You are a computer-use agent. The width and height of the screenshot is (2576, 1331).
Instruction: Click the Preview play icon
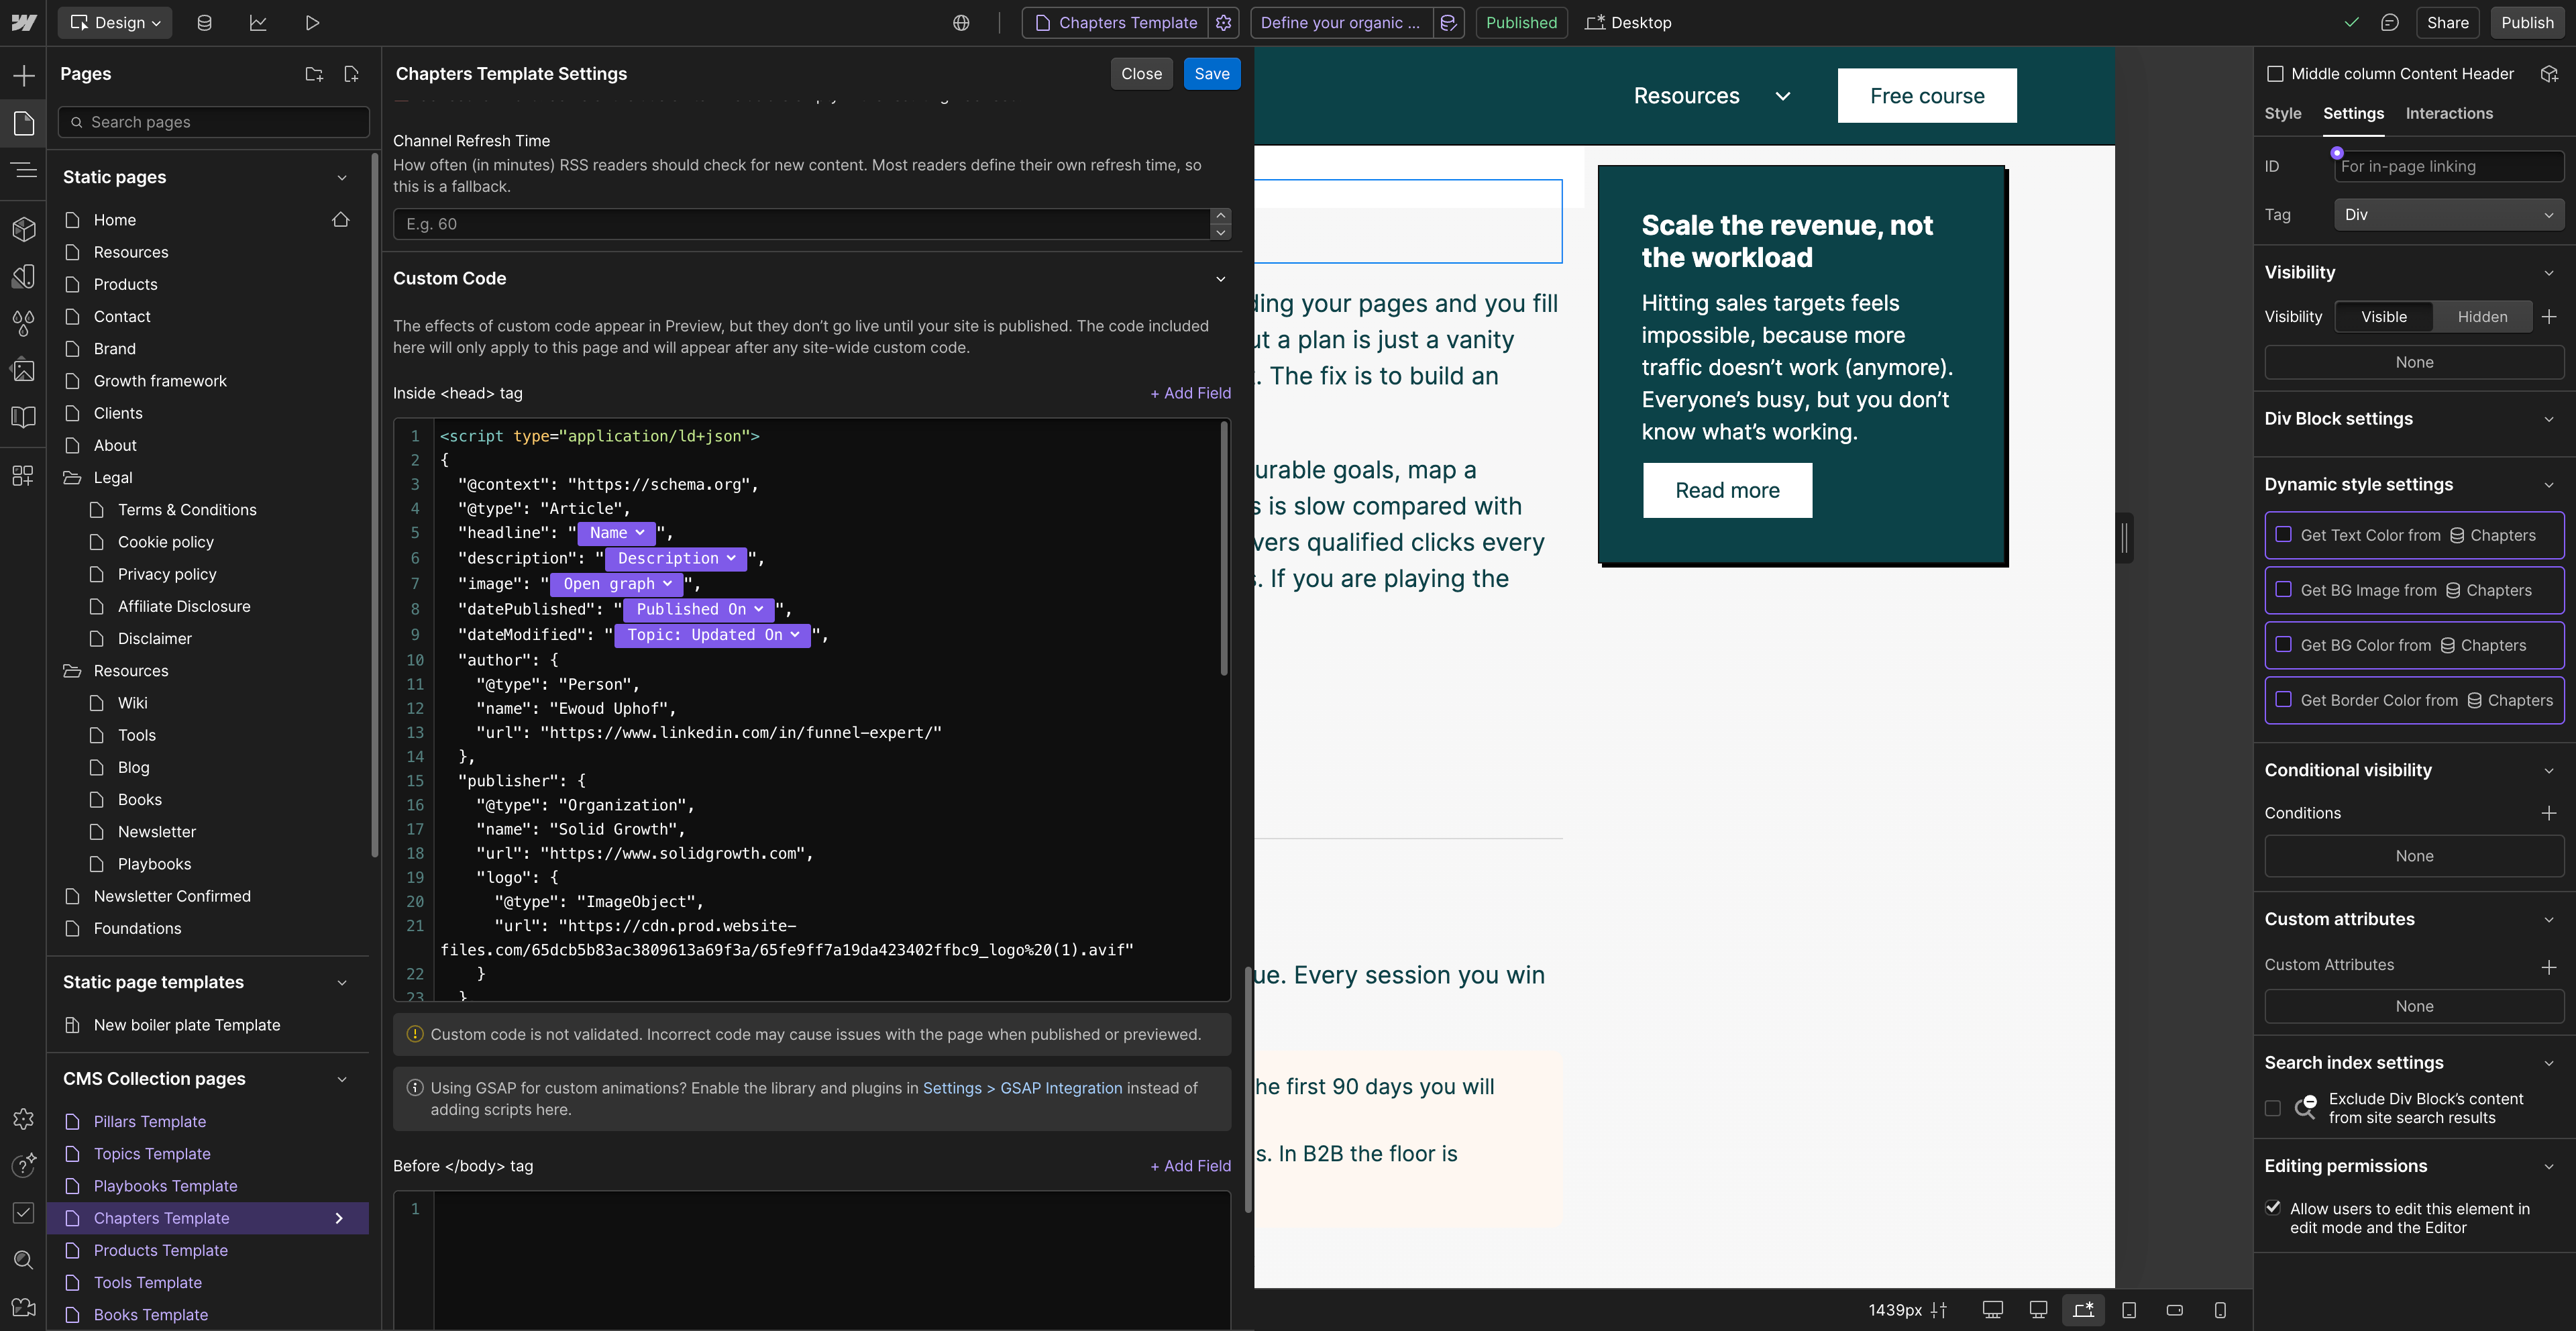click(312, 22)
